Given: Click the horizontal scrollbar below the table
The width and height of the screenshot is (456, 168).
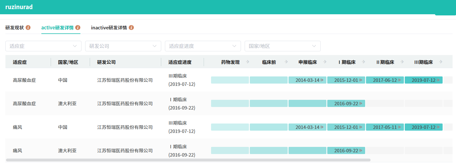Looking at the screenshot, I should [188, 160].
